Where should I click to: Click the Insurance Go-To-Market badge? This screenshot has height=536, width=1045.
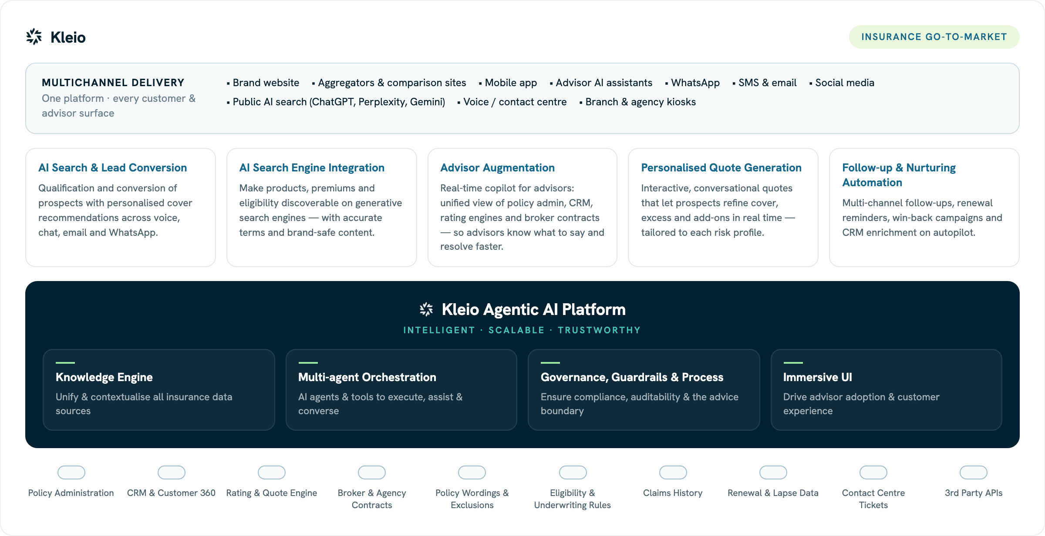[934, 37]
